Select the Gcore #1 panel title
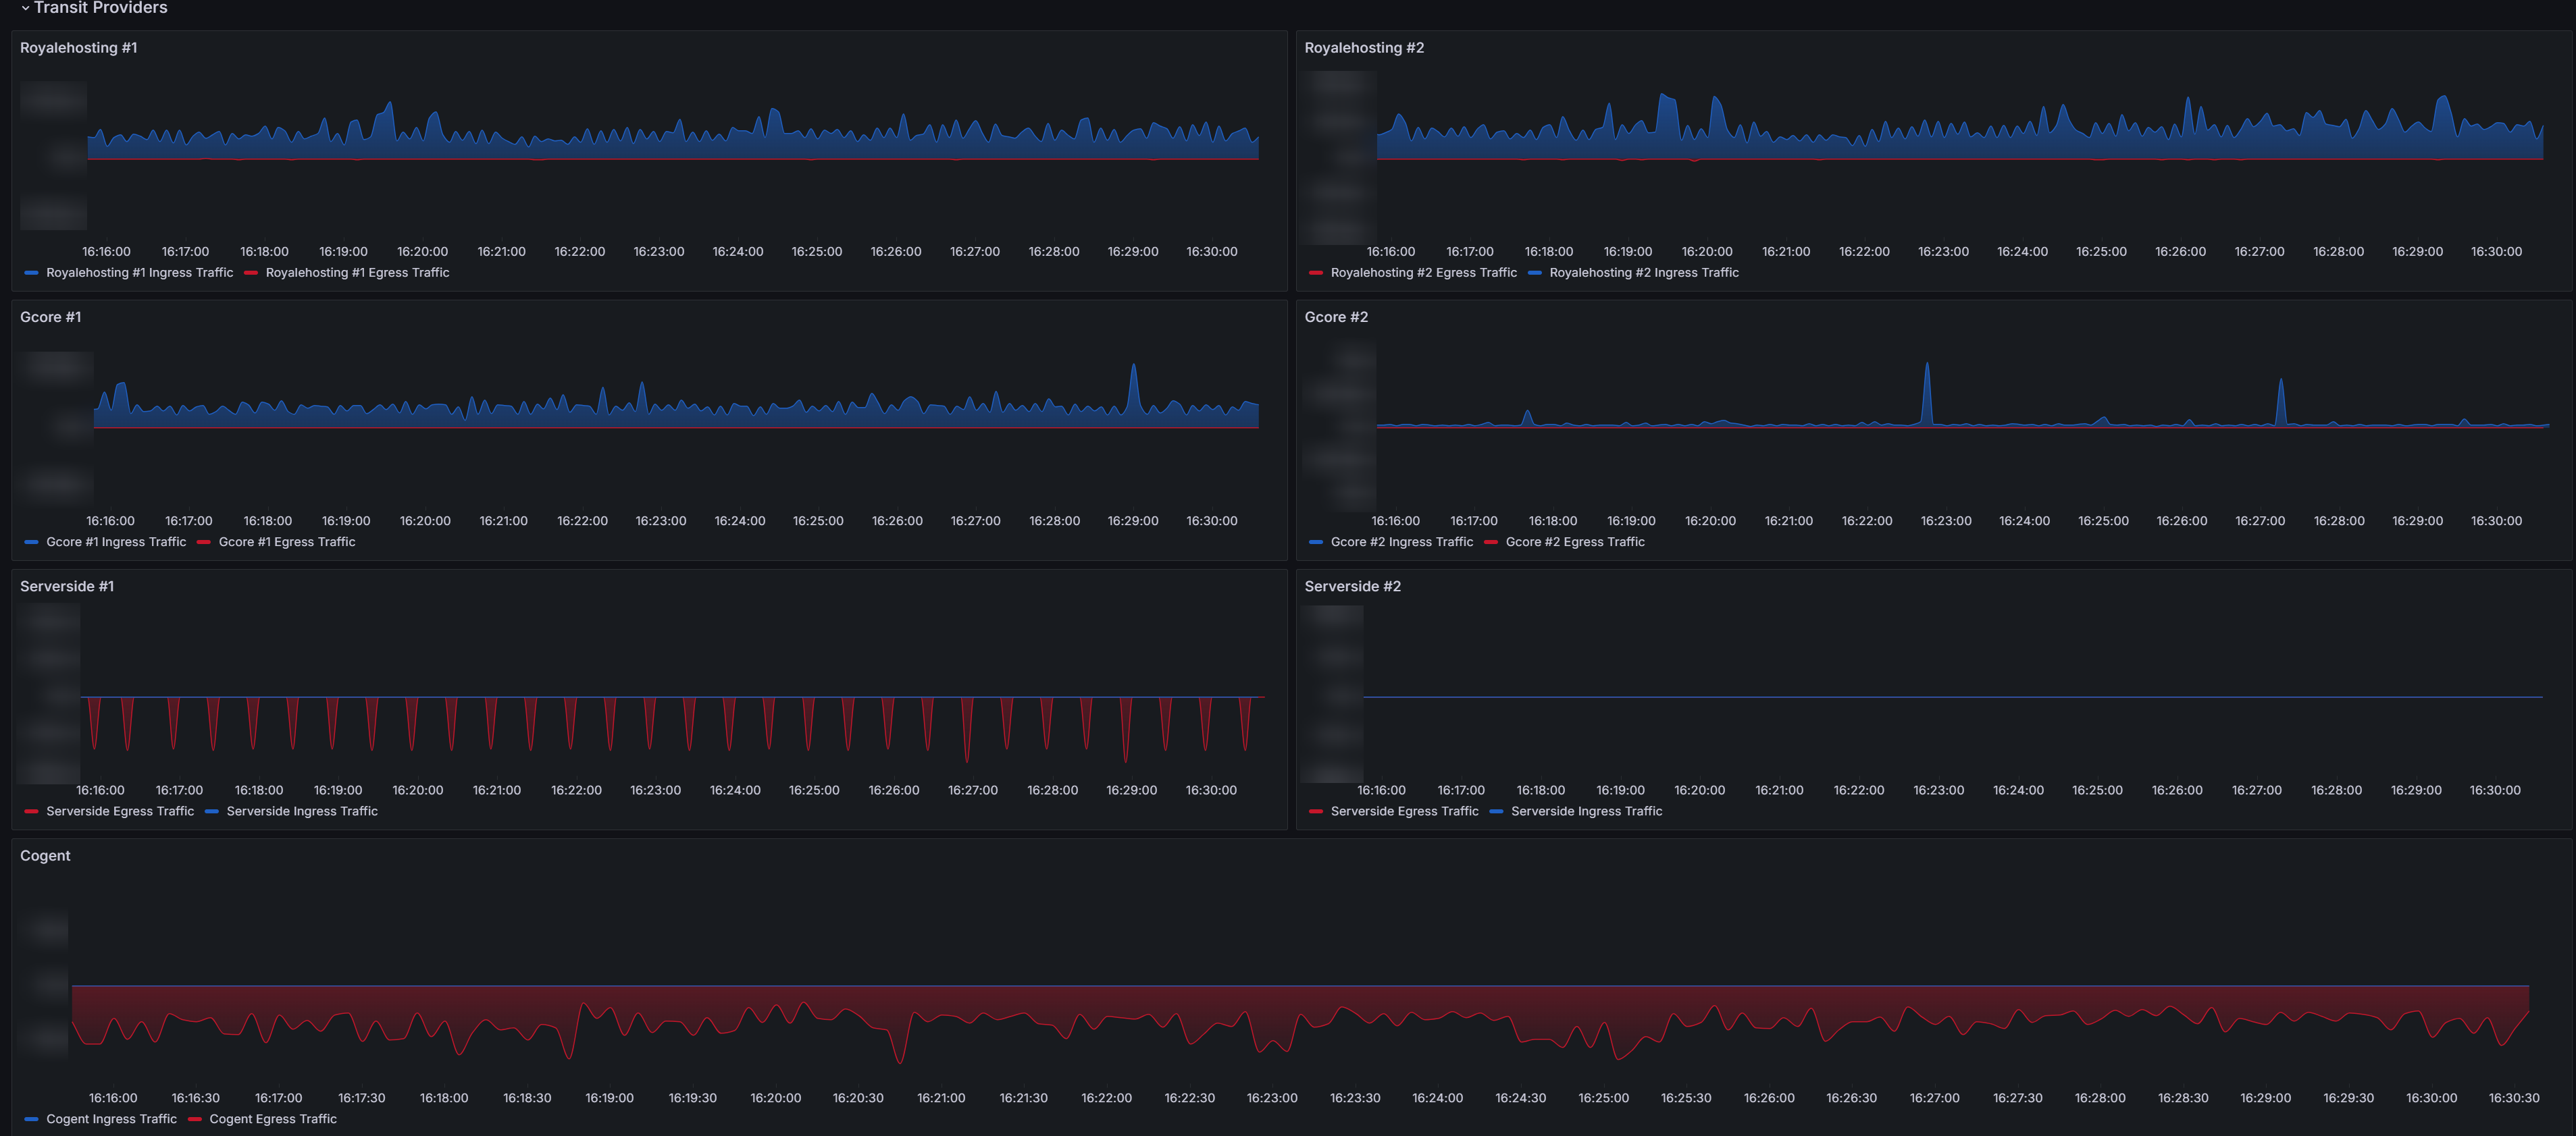Viewport: 2576px width, 1136px height. click(51, 317)
